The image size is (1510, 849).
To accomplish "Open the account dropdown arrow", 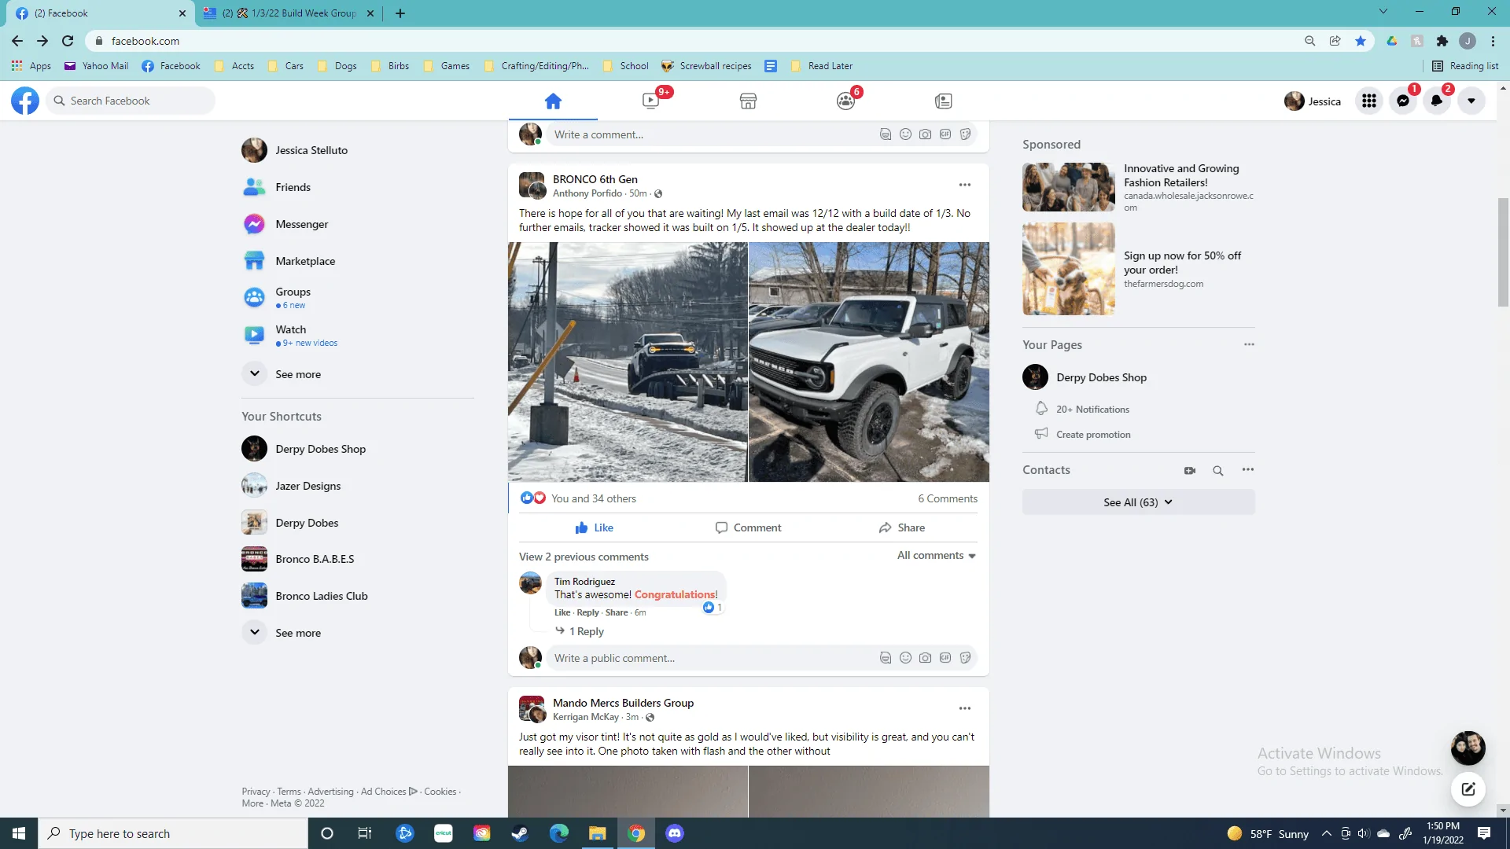I will [x=1471, y=101].
